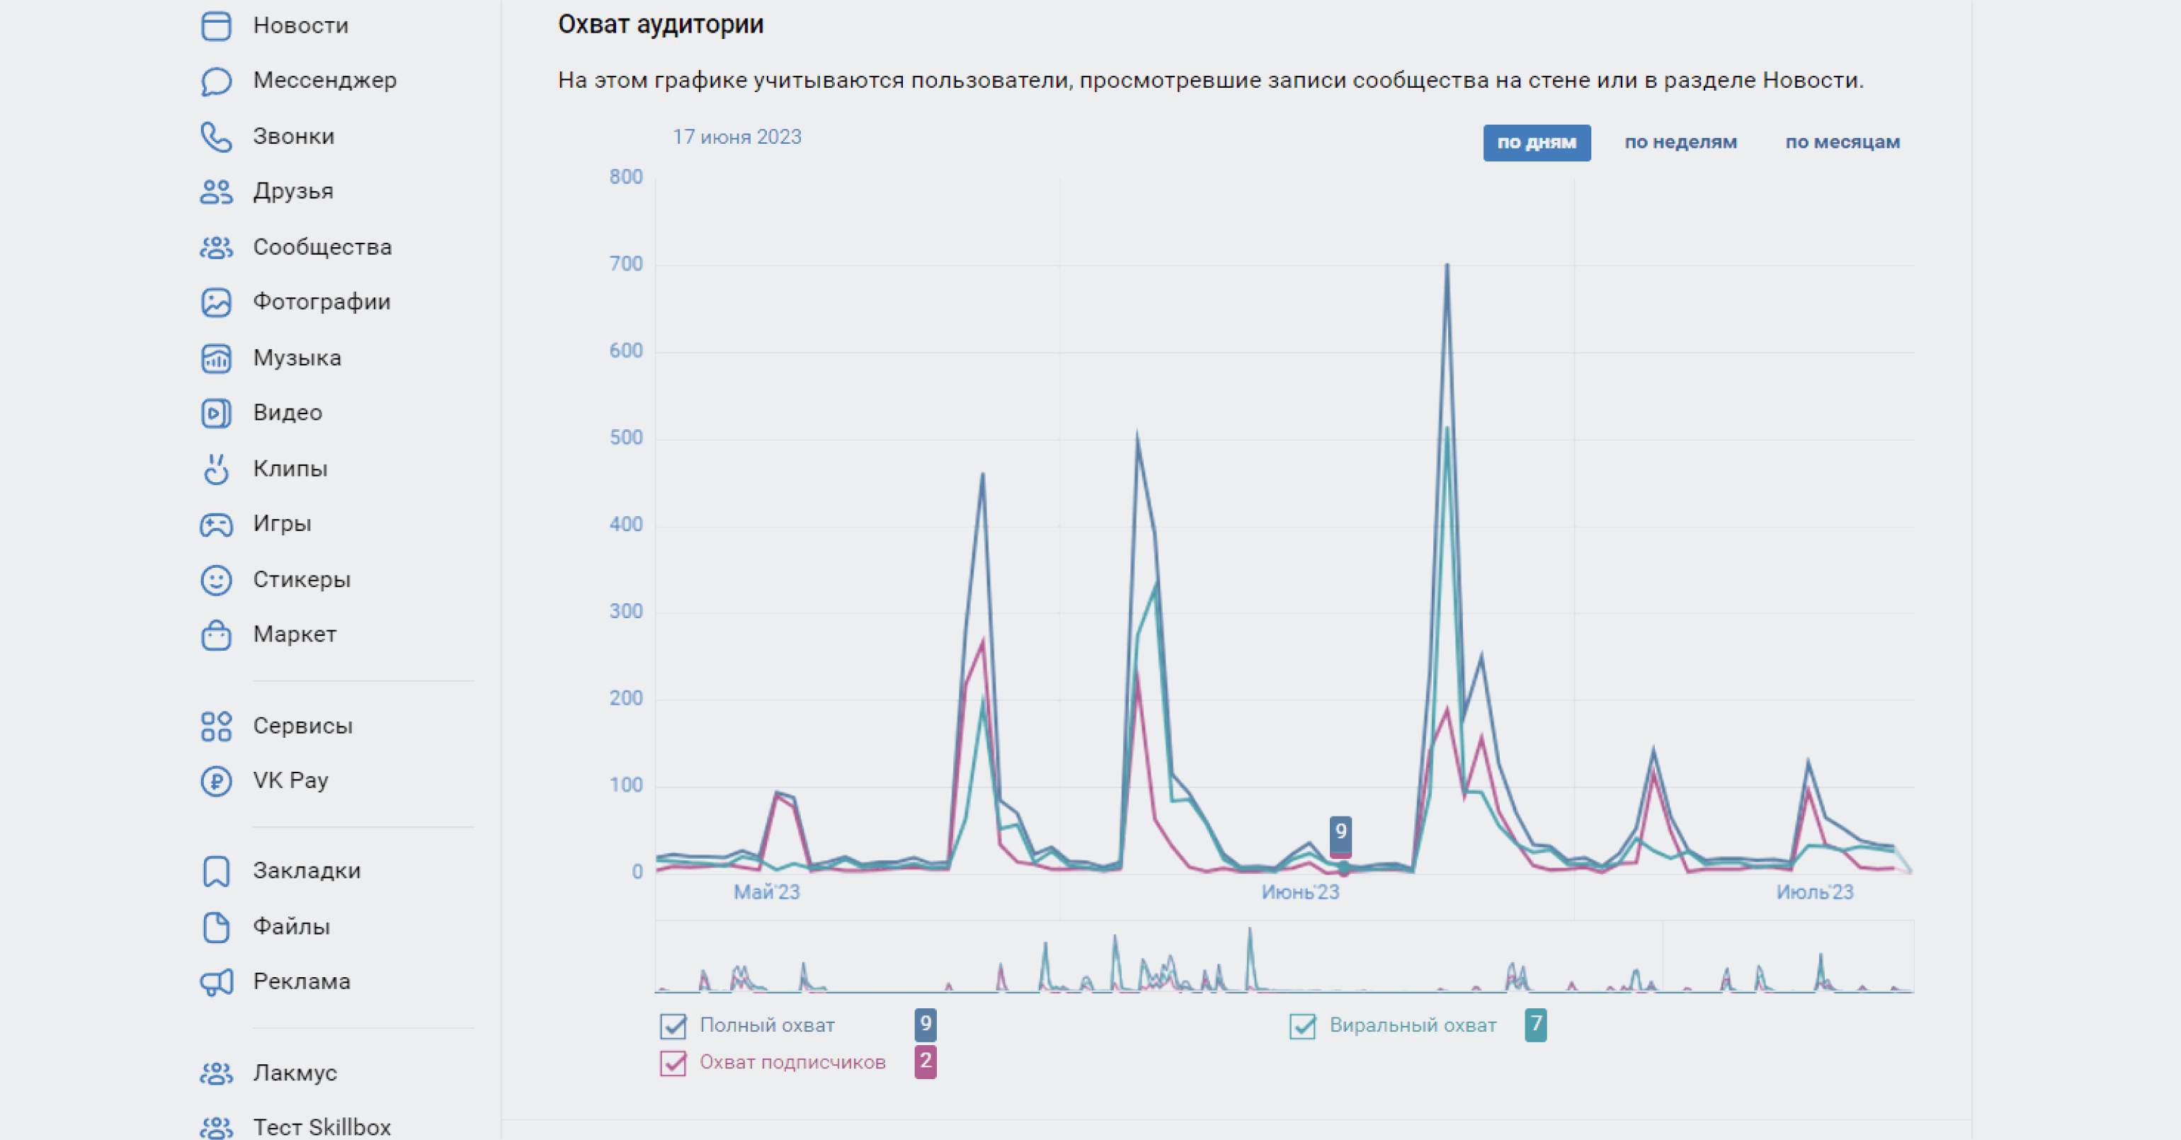Viewport: 2181px width, 1140px height.
Task: Click the highlighted data point under tooltip 9
Action: [1343, 867]
